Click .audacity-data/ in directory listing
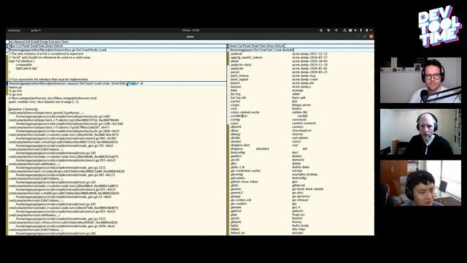Viewport: 467px width, 263px height. 241,65
